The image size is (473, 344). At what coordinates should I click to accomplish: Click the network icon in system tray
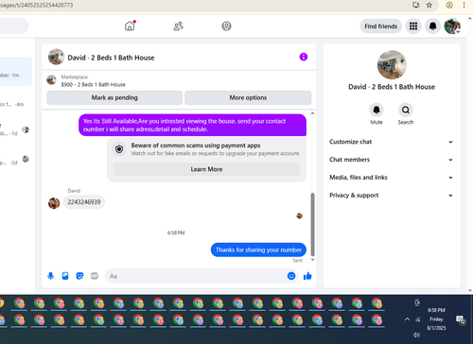click(x=418, y=319)
